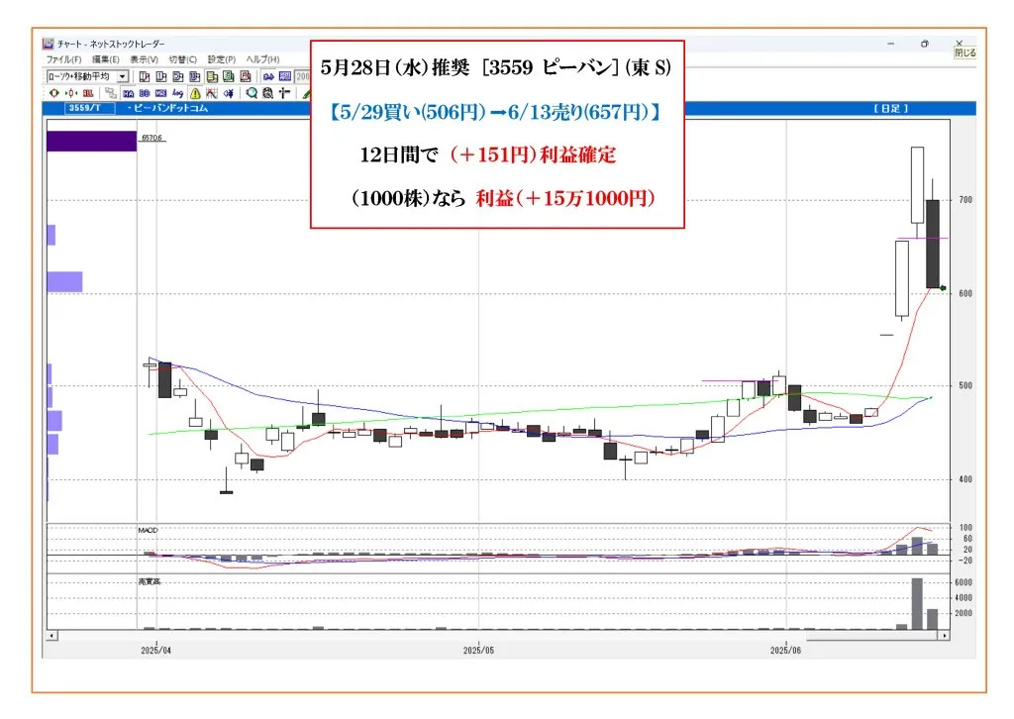Click the 4000 volume axis label
This screenshot has width=1014, height=719.
[x=963, y=598]
